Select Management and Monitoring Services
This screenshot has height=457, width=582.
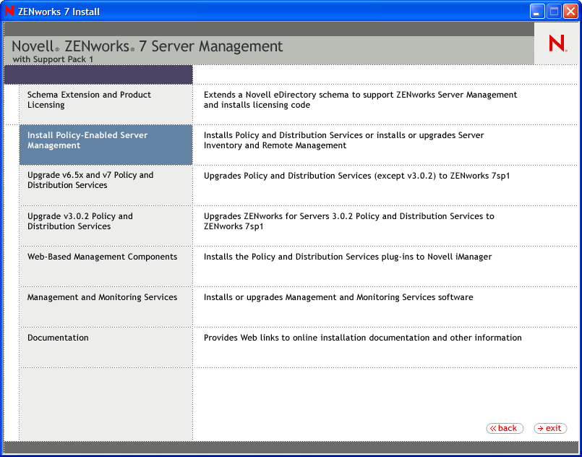click(101, 297)
